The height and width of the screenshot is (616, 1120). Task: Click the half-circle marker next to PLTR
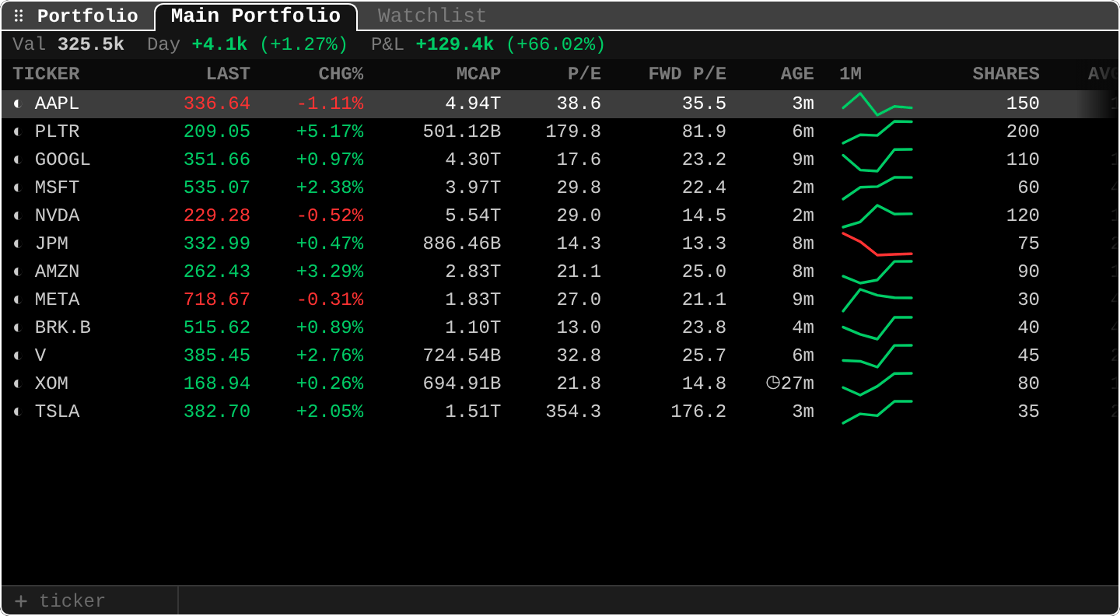(x=18, y=131)
